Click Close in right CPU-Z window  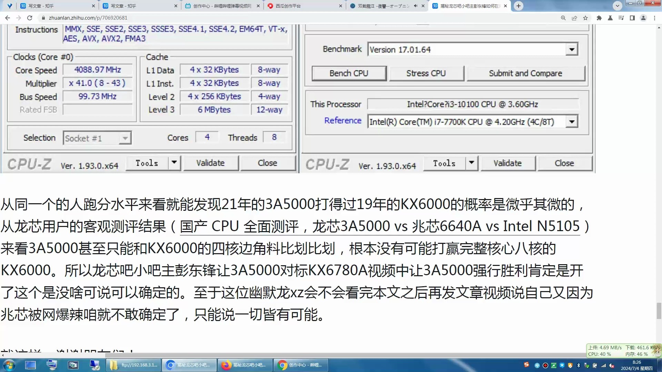(564, 163)
